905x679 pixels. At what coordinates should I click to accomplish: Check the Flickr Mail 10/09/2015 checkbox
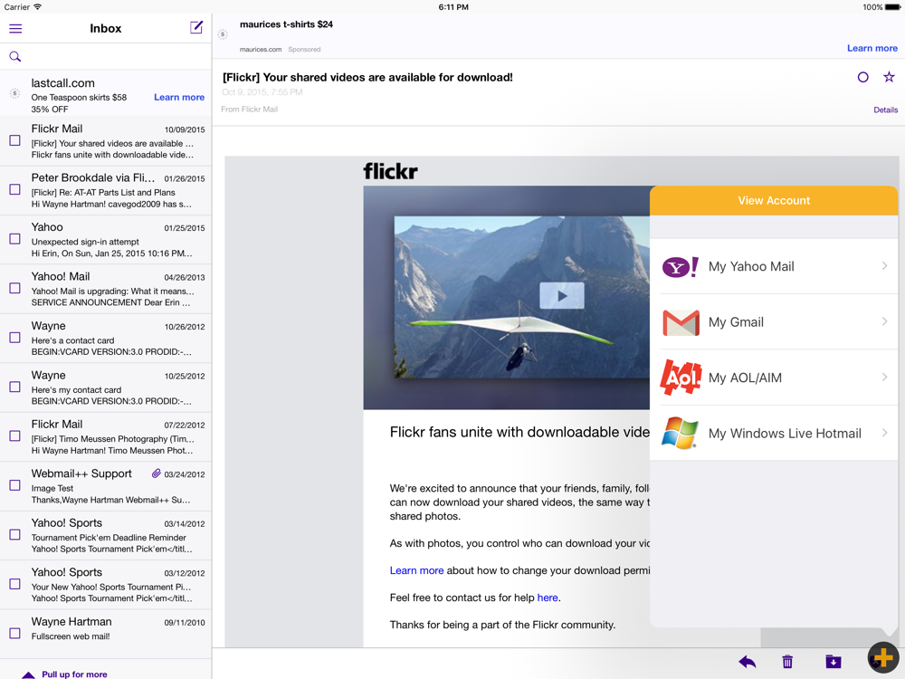(15, 140)
